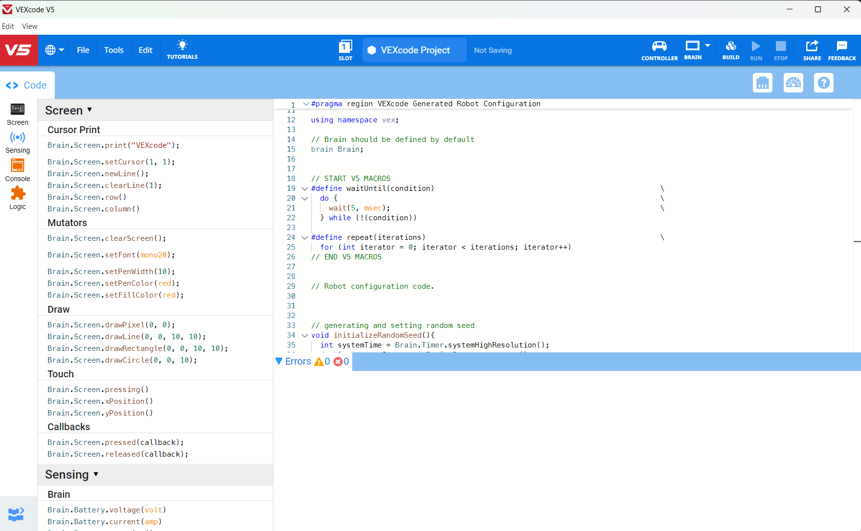Open the Help question mark icon
Viewport: 861px width, 531px height.
tap(823, 83)
